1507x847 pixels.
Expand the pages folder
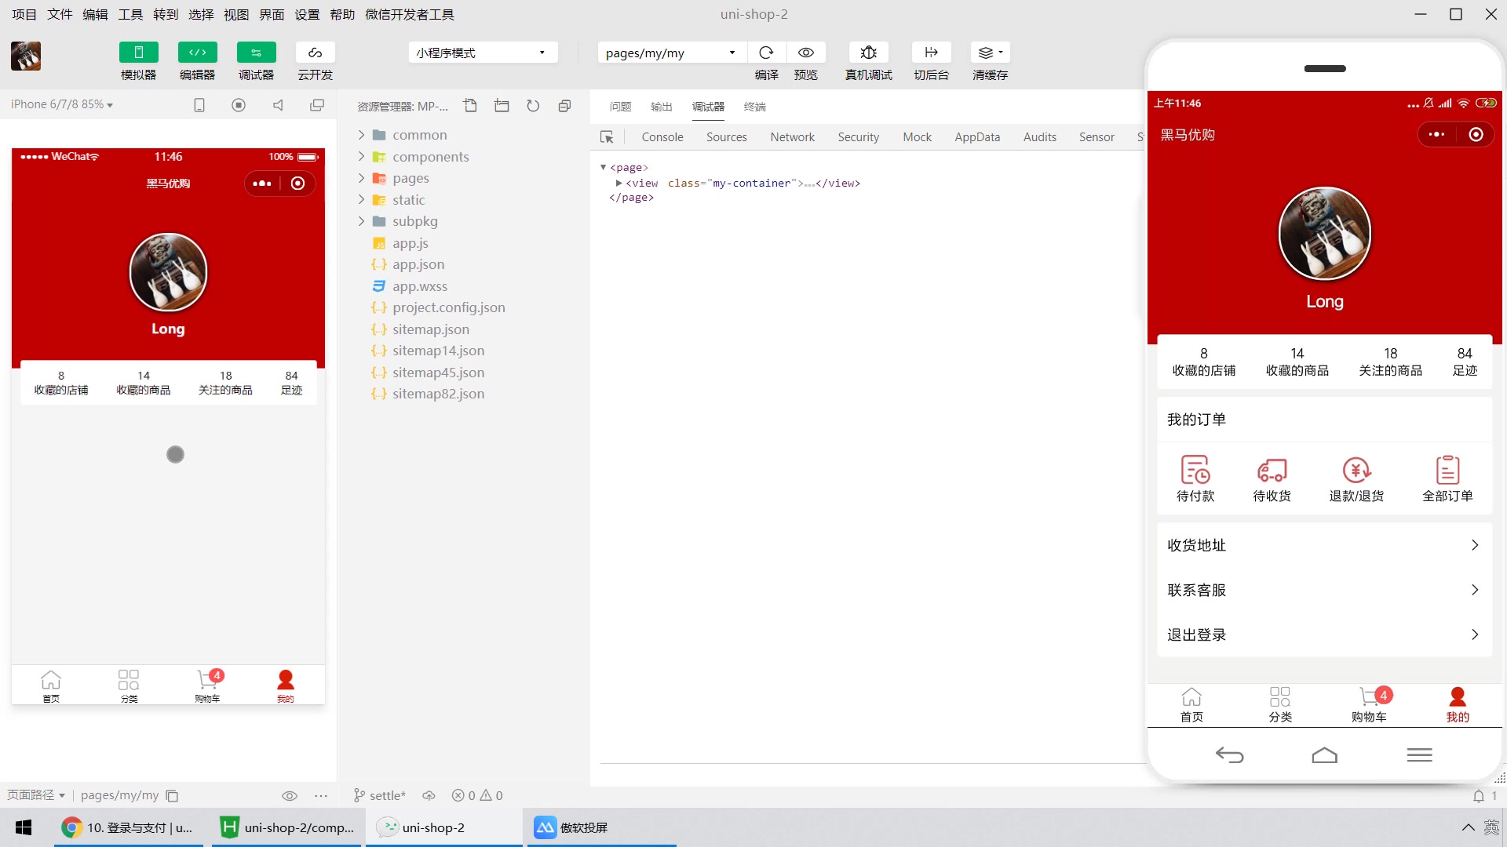pyautogui.click(x=361, y=178)
